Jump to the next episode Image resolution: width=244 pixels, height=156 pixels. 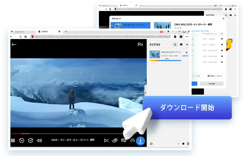106,140
